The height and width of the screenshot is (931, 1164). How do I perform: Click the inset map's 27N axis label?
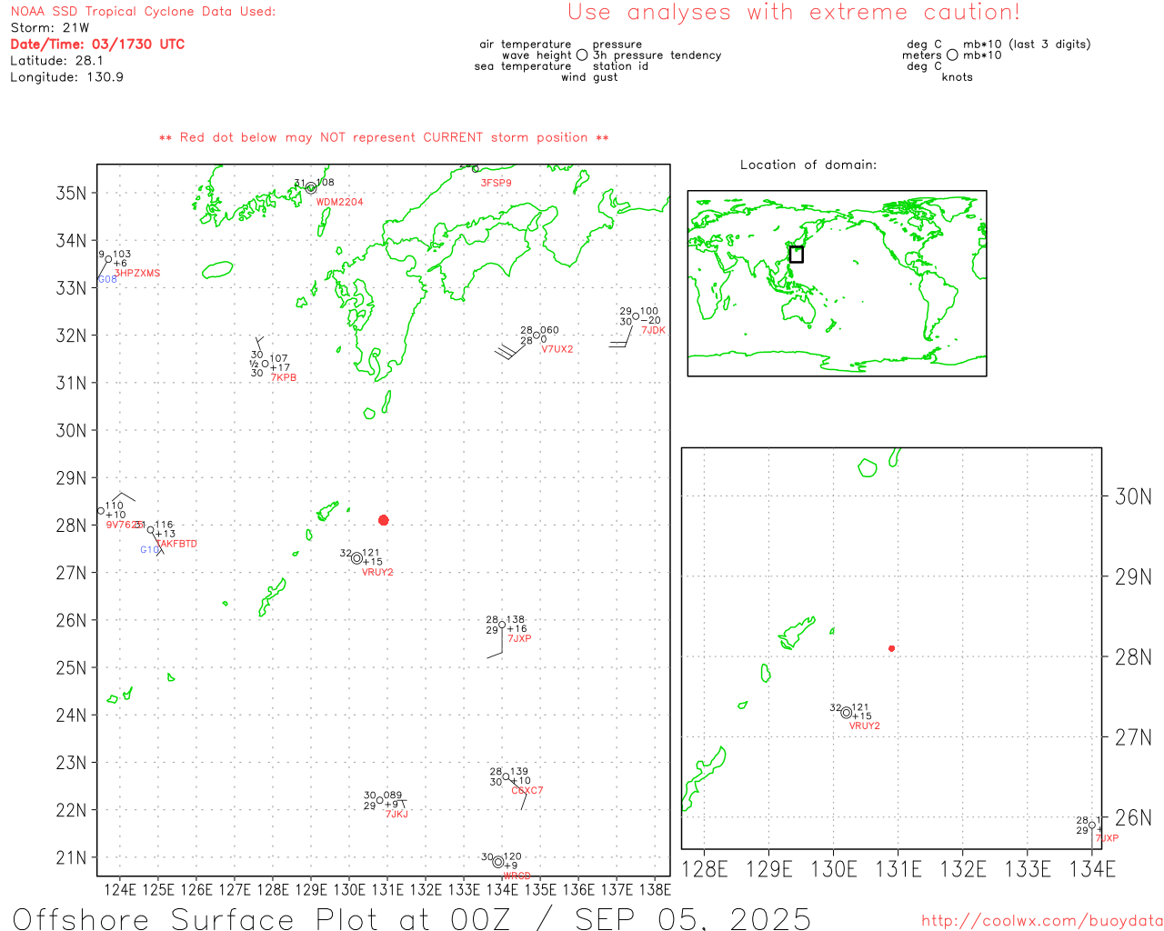pos(1133,737)
